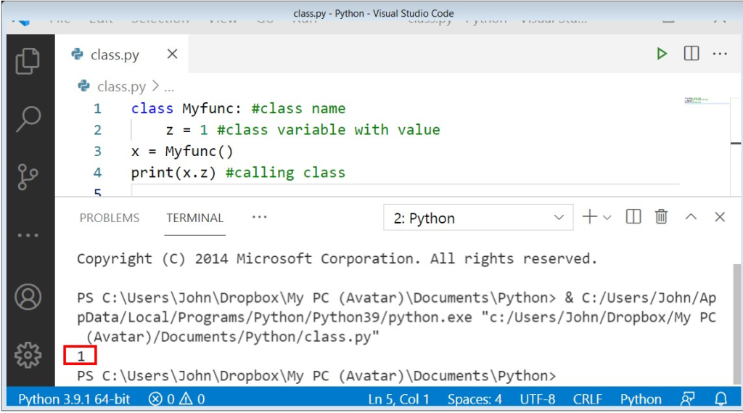Maximize panel with up chevron
This screenshot has width=743, height=413.
pyautogui.click(x=691, y=217)
